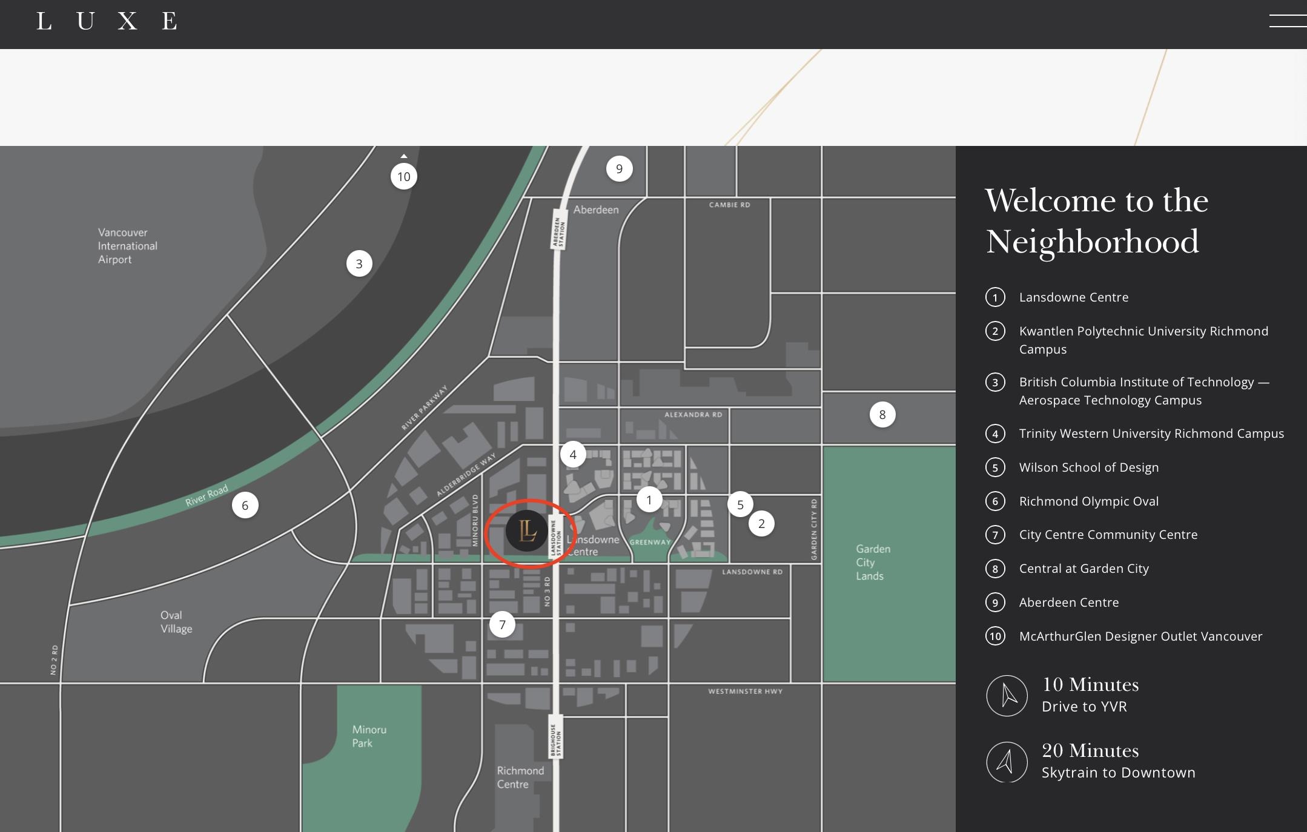This screenshot has height=832, width=1307.
Task: Click the No 2 Rd road label
Action: 54,660
